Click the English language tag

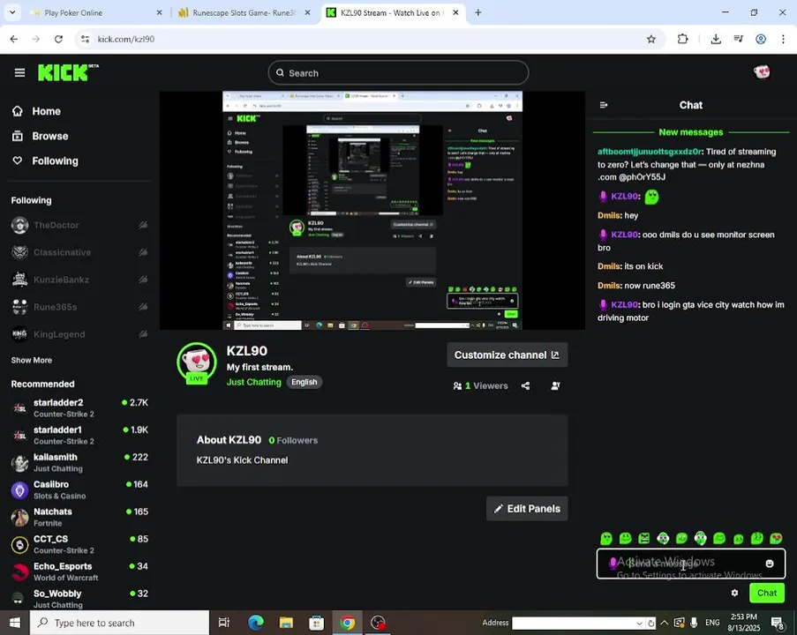click(x=304, y=382)
